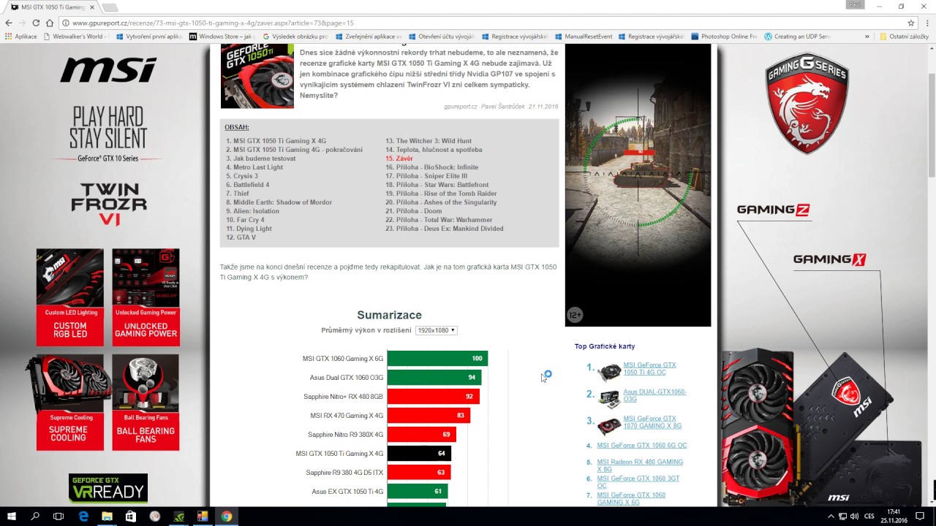
Task: Bookmark this page with the star icon
Action: pyautogui.click(x=911, y=23)
